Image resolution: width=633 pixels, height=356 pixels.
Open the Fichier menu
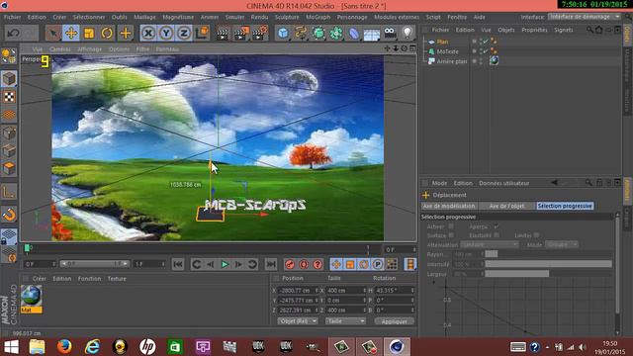click(12, 17)
